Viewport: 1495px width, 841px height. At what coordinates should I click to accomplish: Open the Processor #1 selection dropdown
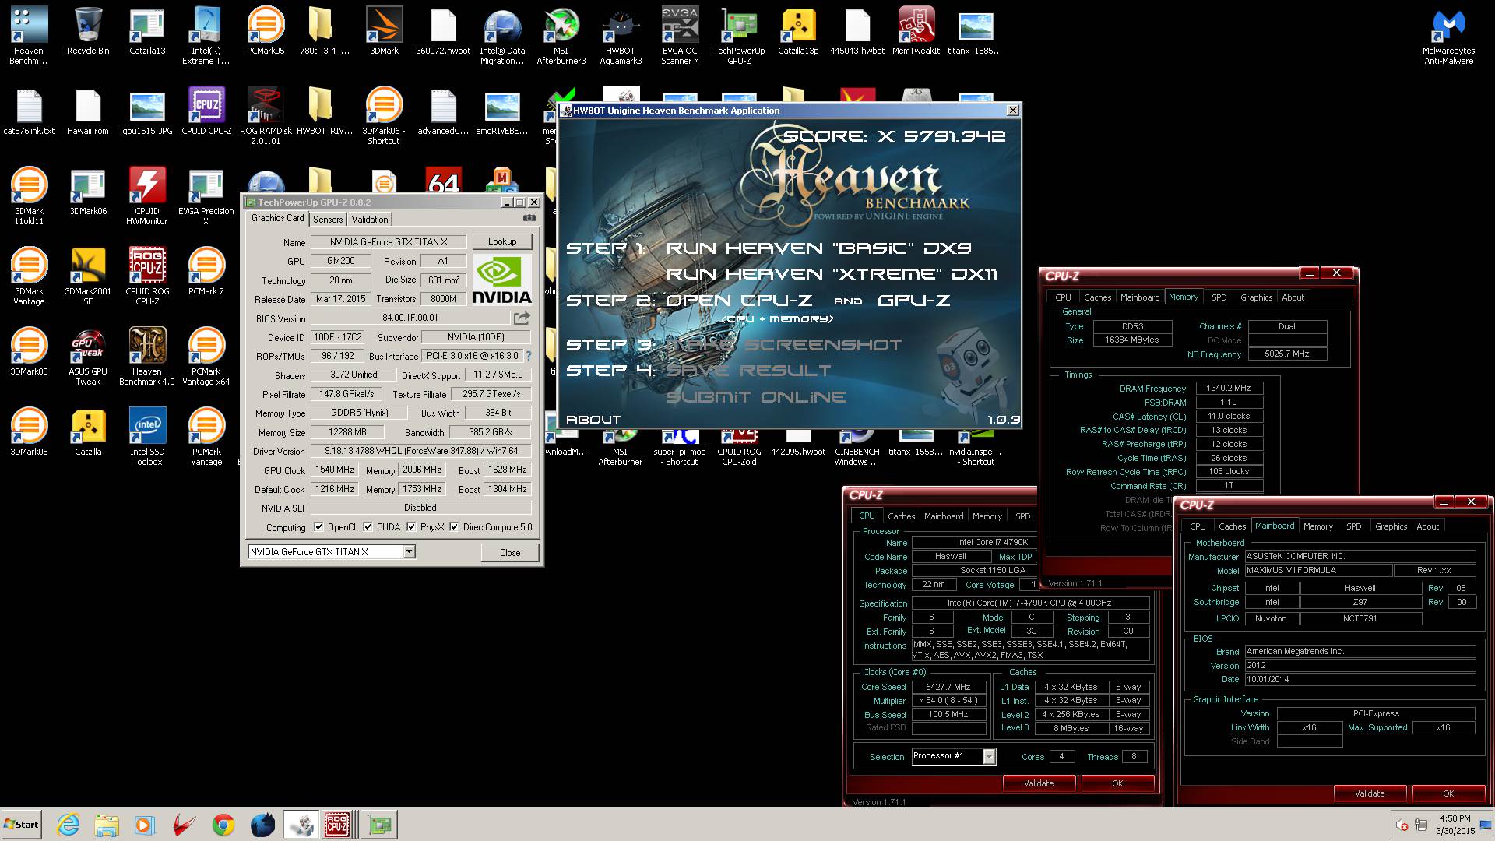click(x=989, y=756)
